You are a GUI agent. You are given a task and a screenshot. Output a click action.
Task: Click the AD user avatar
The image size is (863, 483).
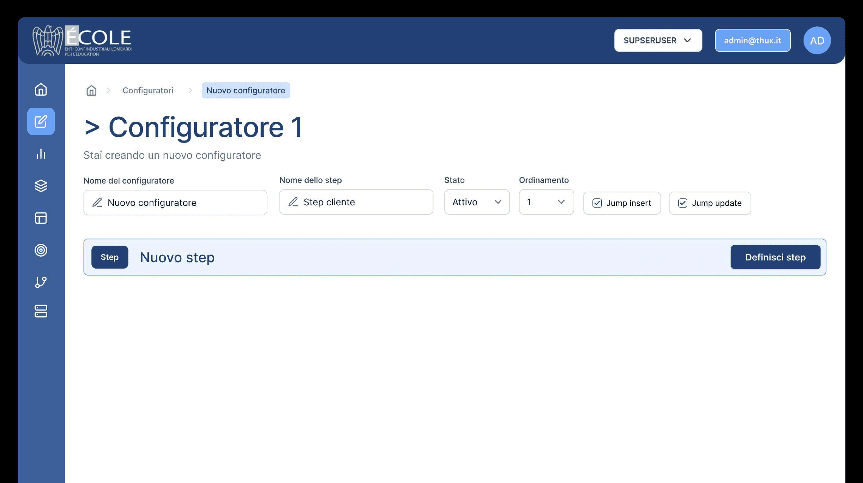pyautogui.click(x=817, y=40)
